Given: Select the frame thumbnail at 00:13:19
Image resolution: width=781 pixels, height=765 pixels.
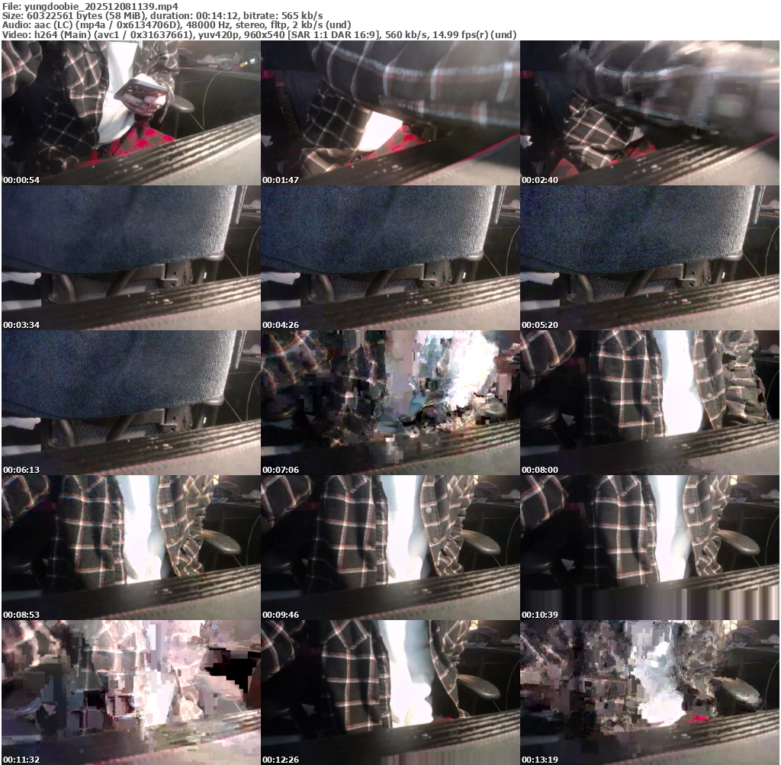Looking at the screenshot, I should click(650, 693).
